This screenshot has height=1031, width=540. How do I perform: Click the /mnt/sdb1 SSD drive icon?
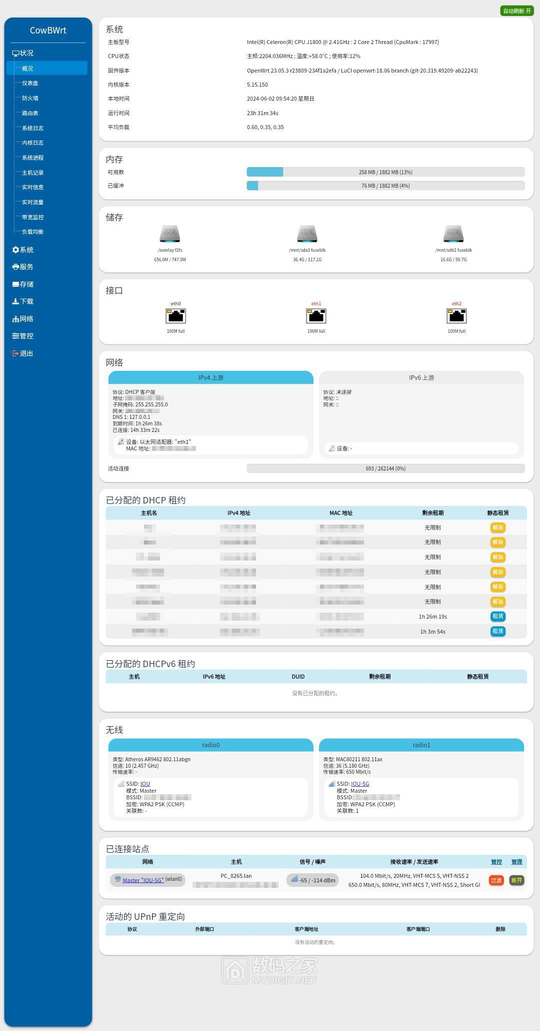[x=453, y=234]
